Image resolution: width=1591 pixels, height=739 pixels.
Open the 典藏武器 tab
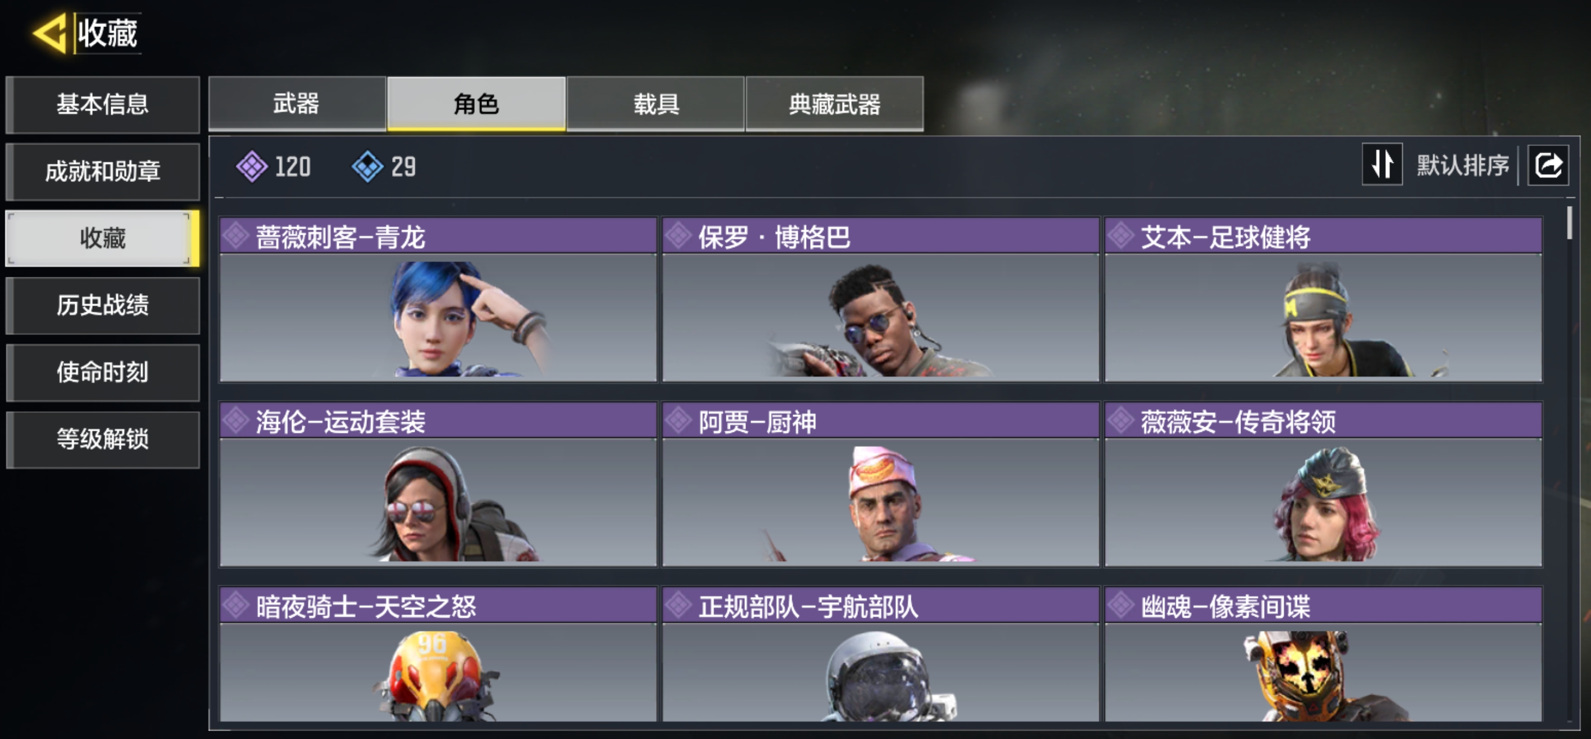point(835,104)
